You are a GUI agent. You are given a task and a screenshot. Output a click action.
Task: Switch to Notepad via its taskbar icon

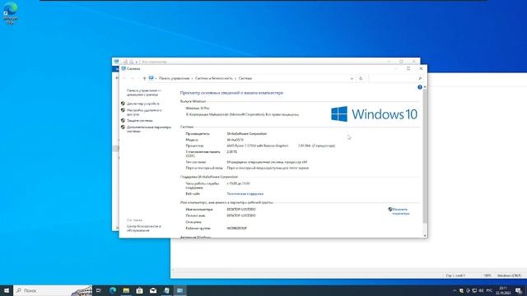(x=166, y=290)
